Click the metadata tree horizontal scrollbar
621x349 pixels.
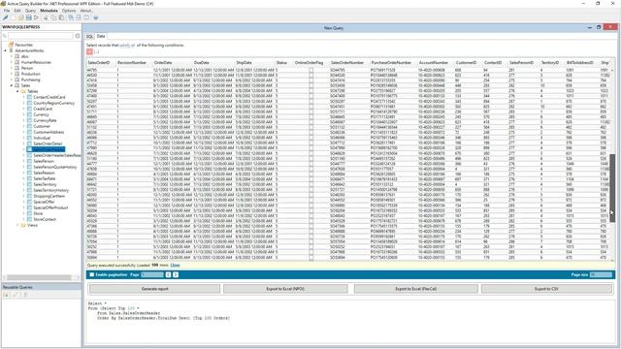pyautogui.click(x=39, y=277)
